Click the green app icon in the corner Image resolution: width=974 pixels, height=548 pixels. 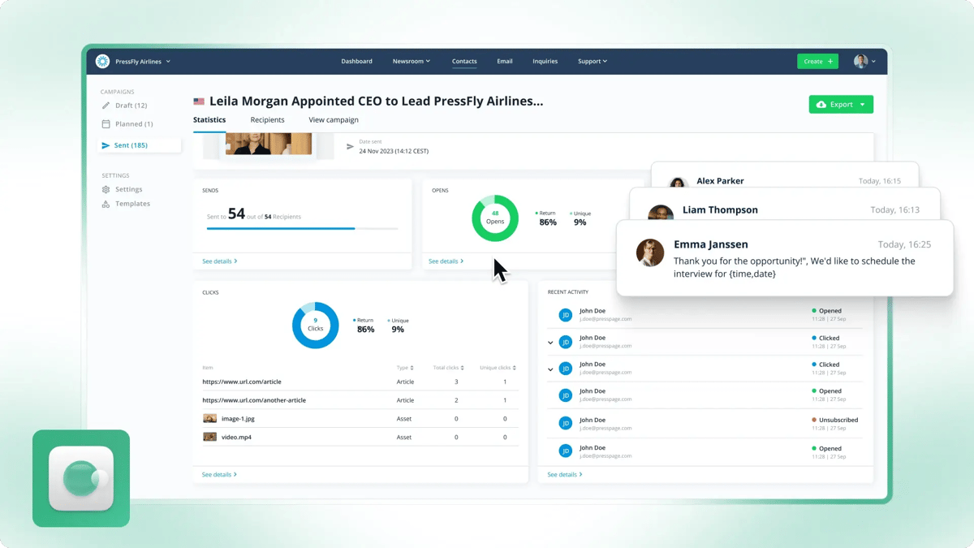coord(81,478)
